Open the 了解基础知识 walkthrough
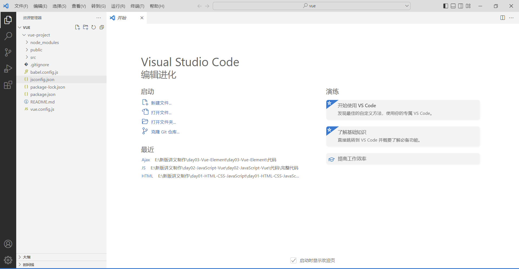 [x=403, y=136]
